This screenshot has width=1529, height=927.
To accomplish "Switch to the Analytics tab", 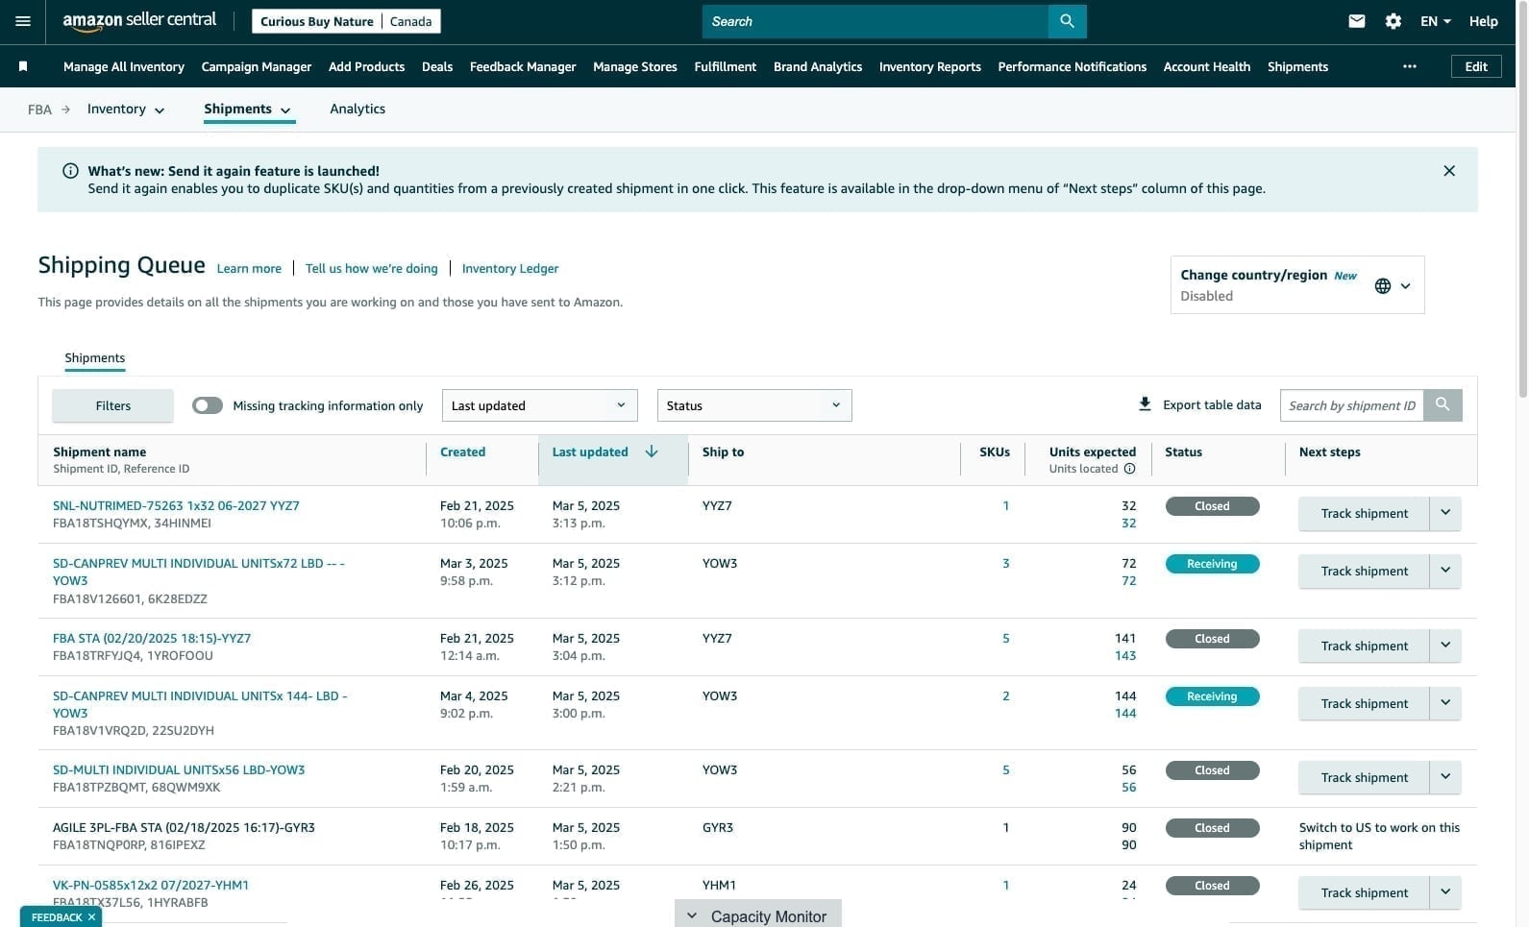I will pos(358,110).
